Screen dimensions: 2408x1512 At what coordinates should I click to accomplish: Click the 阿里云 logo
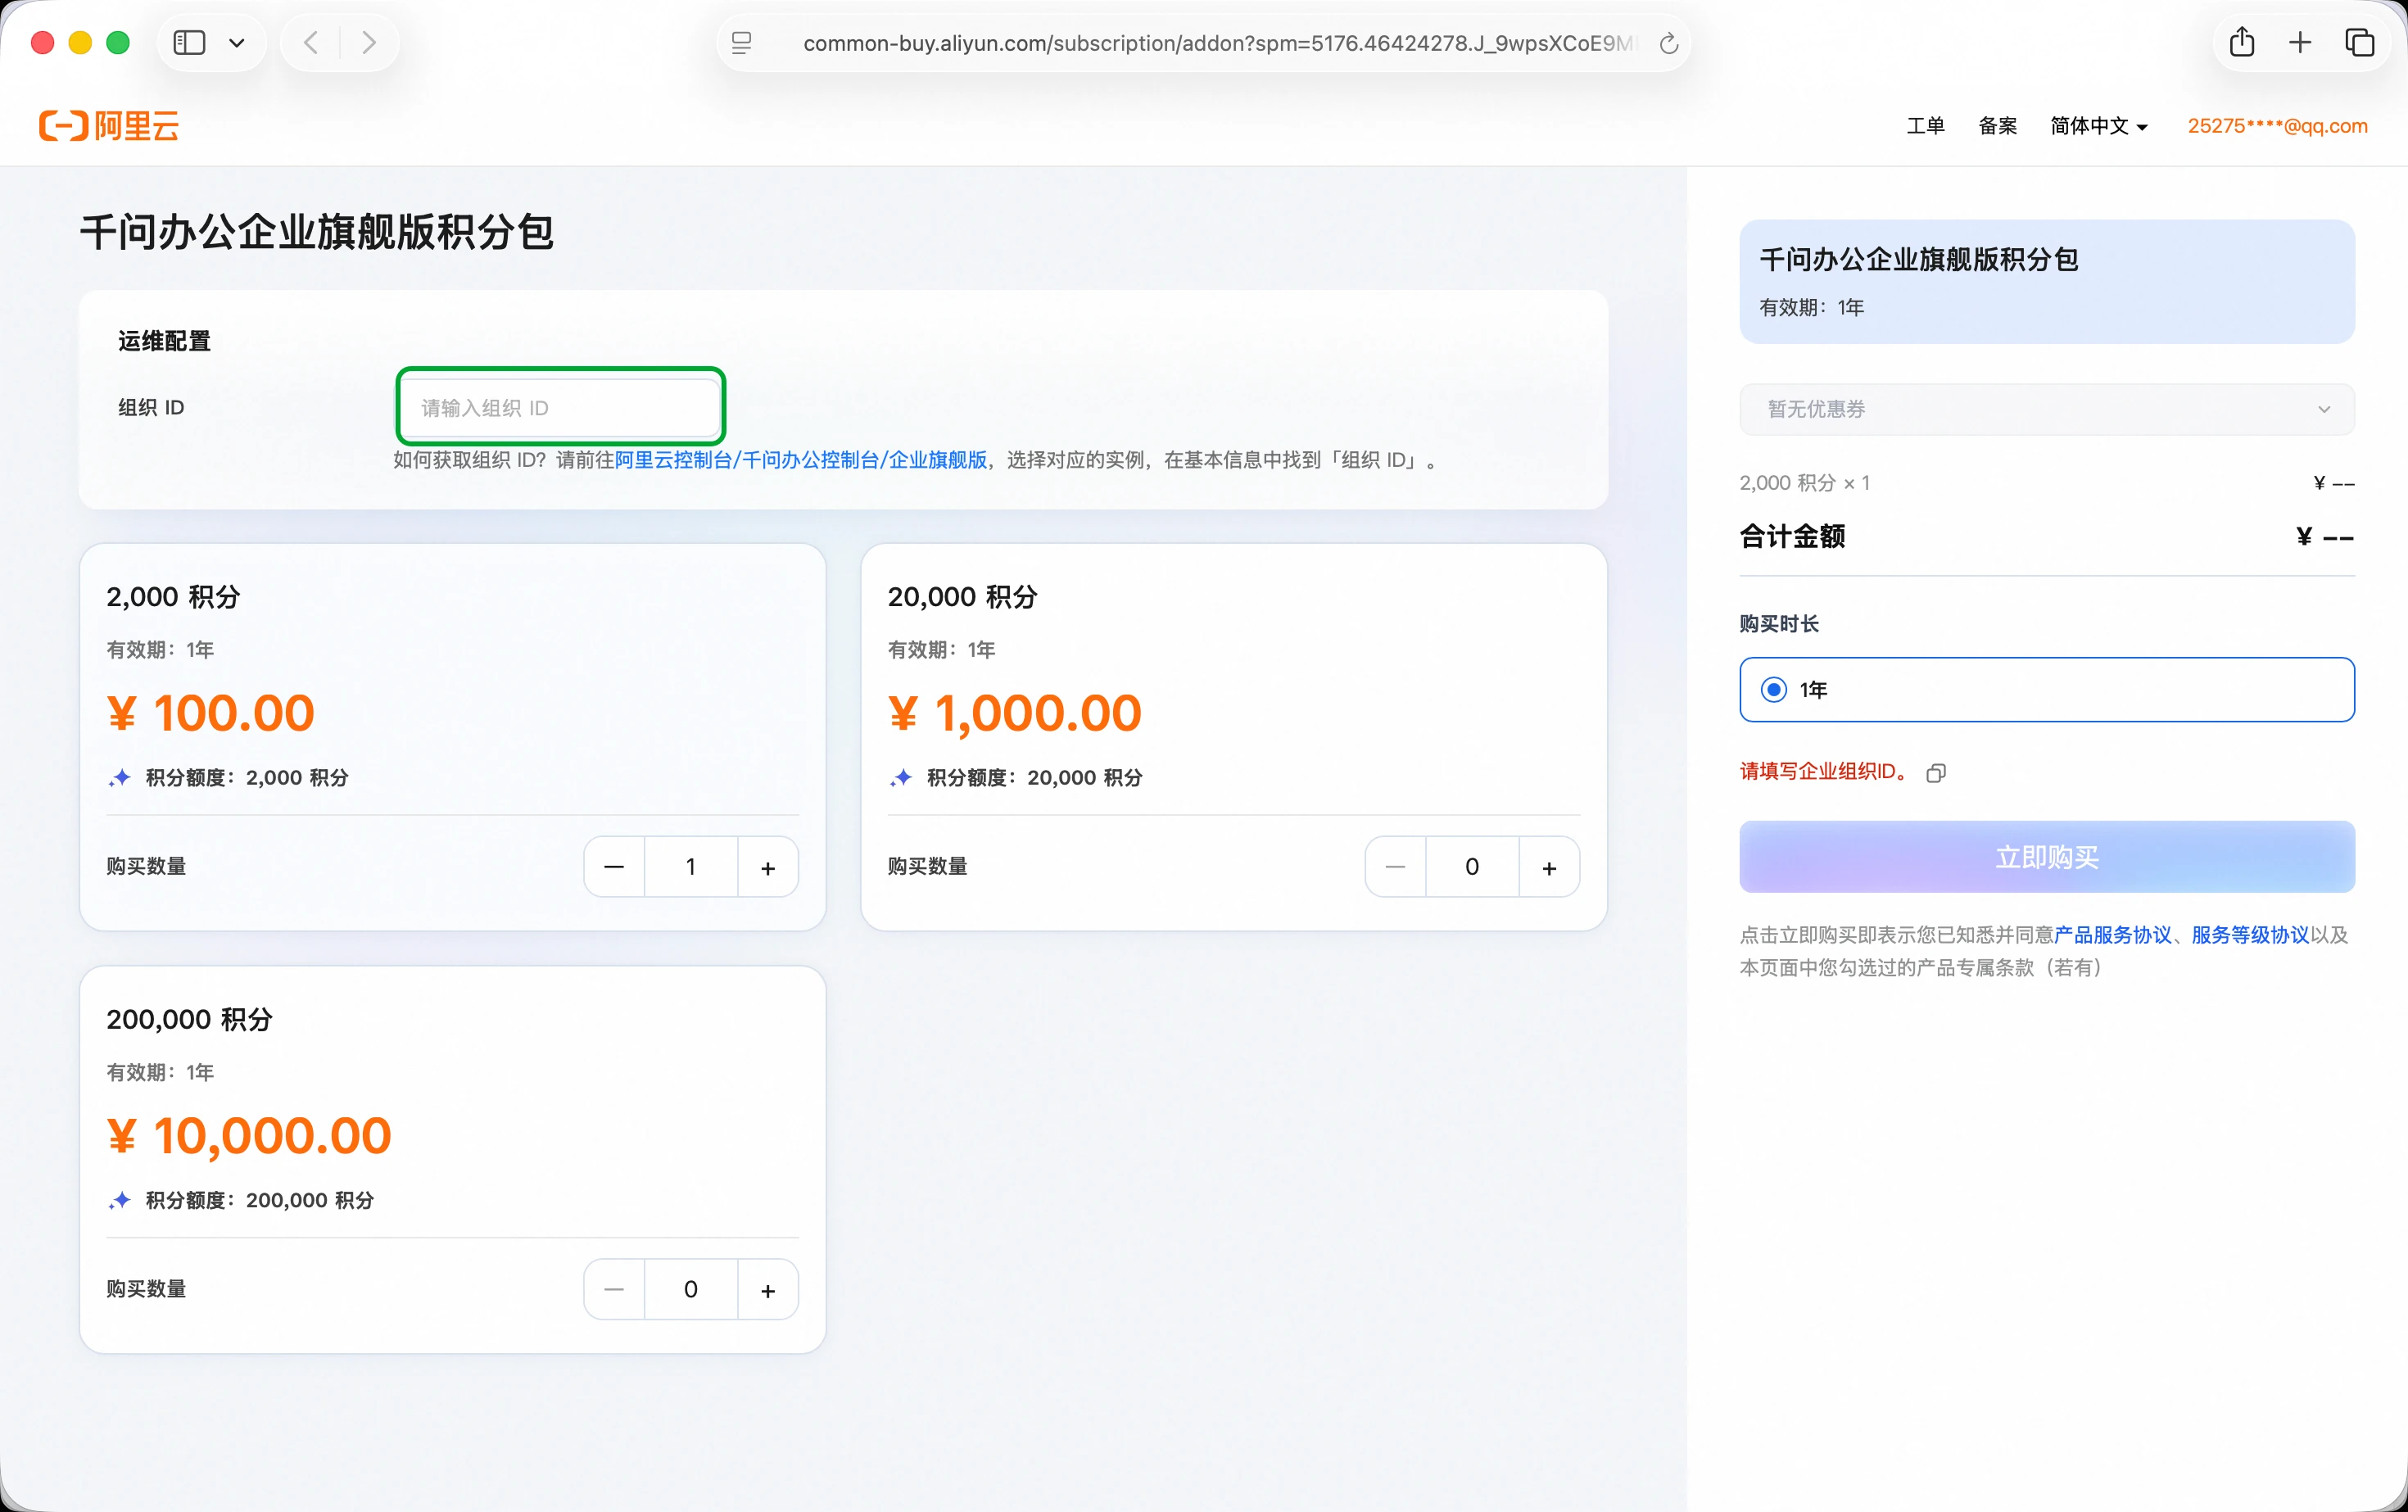coord(109,126)
